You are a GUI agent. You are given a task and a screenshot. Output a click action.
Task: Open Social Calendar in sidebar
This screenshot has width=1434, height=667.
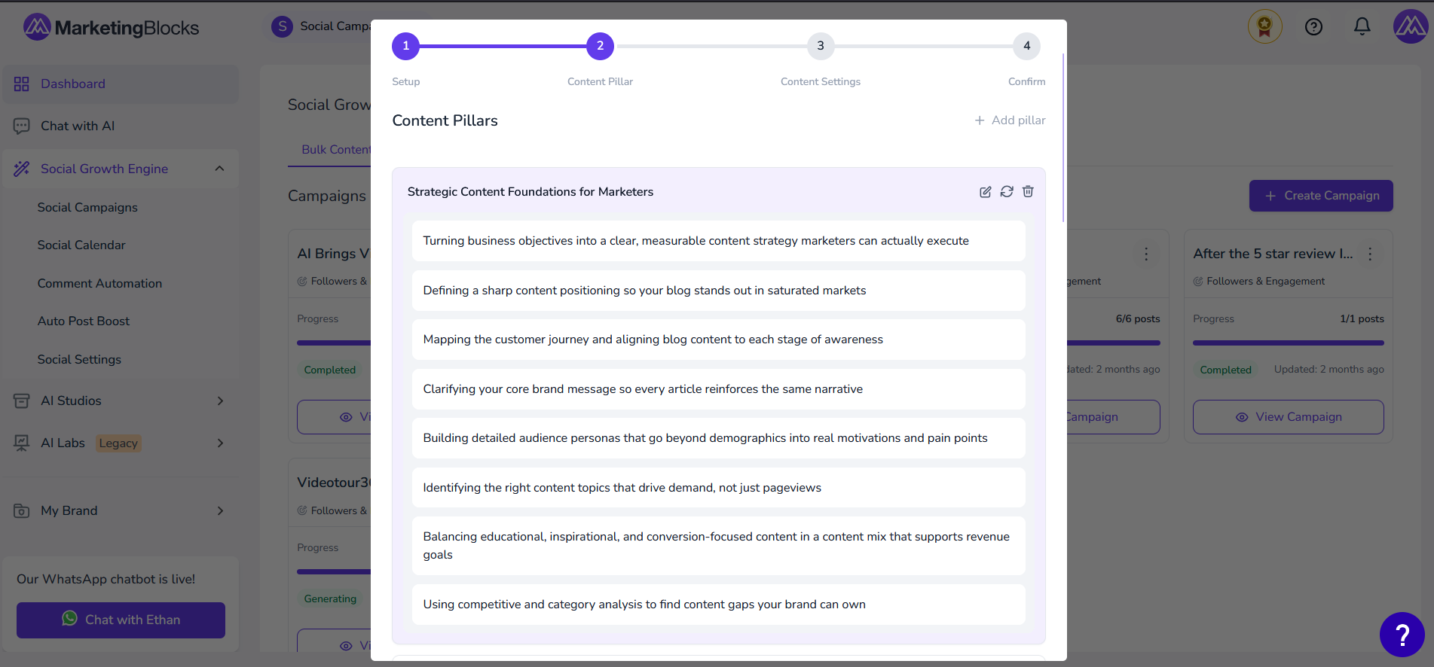coord(81,245)
